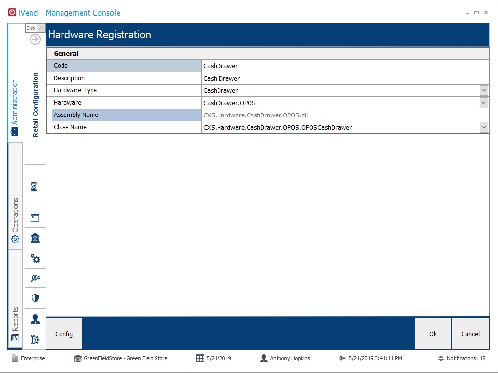Viewport: 498px width, 373px height.
Task: Click the Cancel button
Action: tap(470, 334)
